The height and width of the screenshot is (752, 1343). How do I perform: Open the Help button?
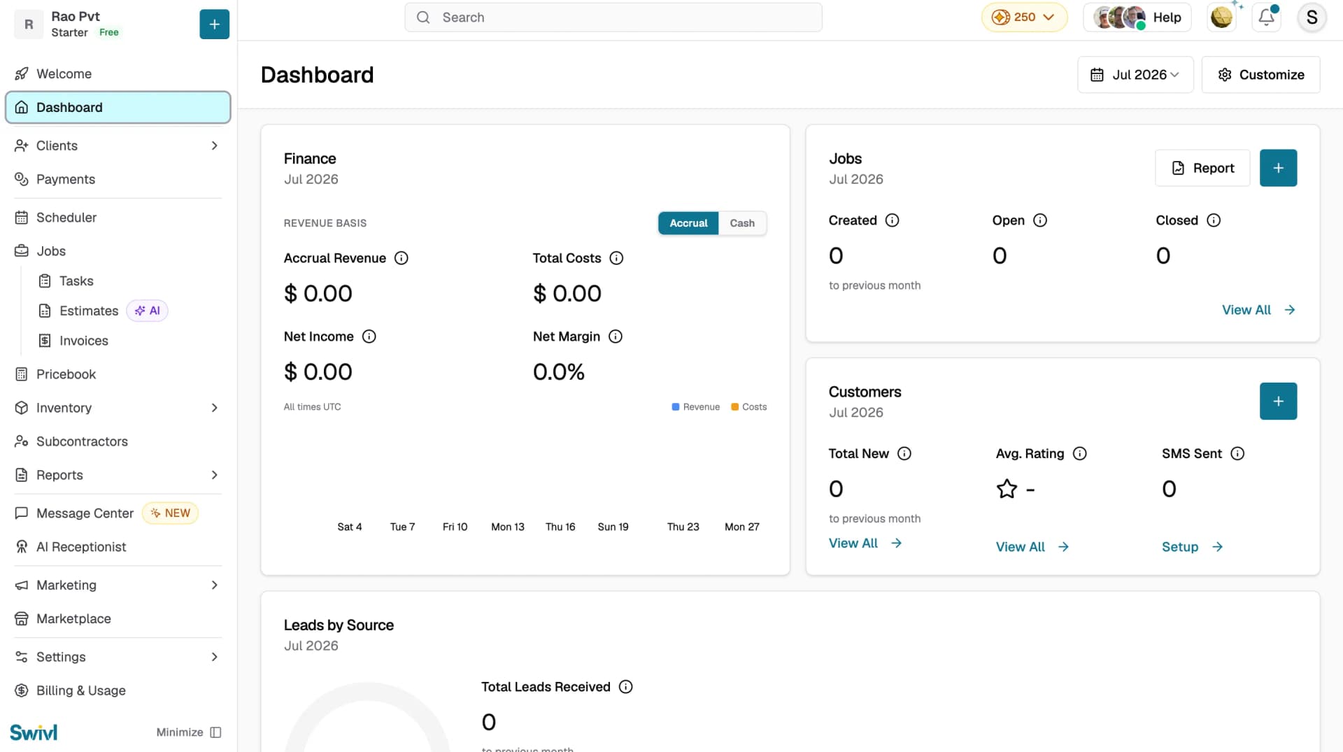[1137, 17]
